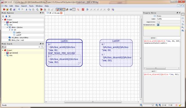The image size is (186, 108).
Task: Click the Cut scissors icon
Action: point(26,10)
